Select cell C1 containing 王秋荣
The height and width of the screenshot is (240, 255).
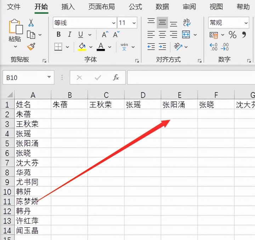[106, 105]
